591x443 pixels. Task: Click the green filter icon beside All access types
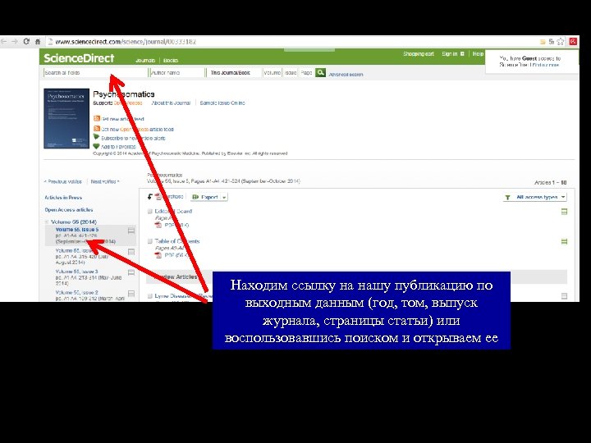[508, 198]
